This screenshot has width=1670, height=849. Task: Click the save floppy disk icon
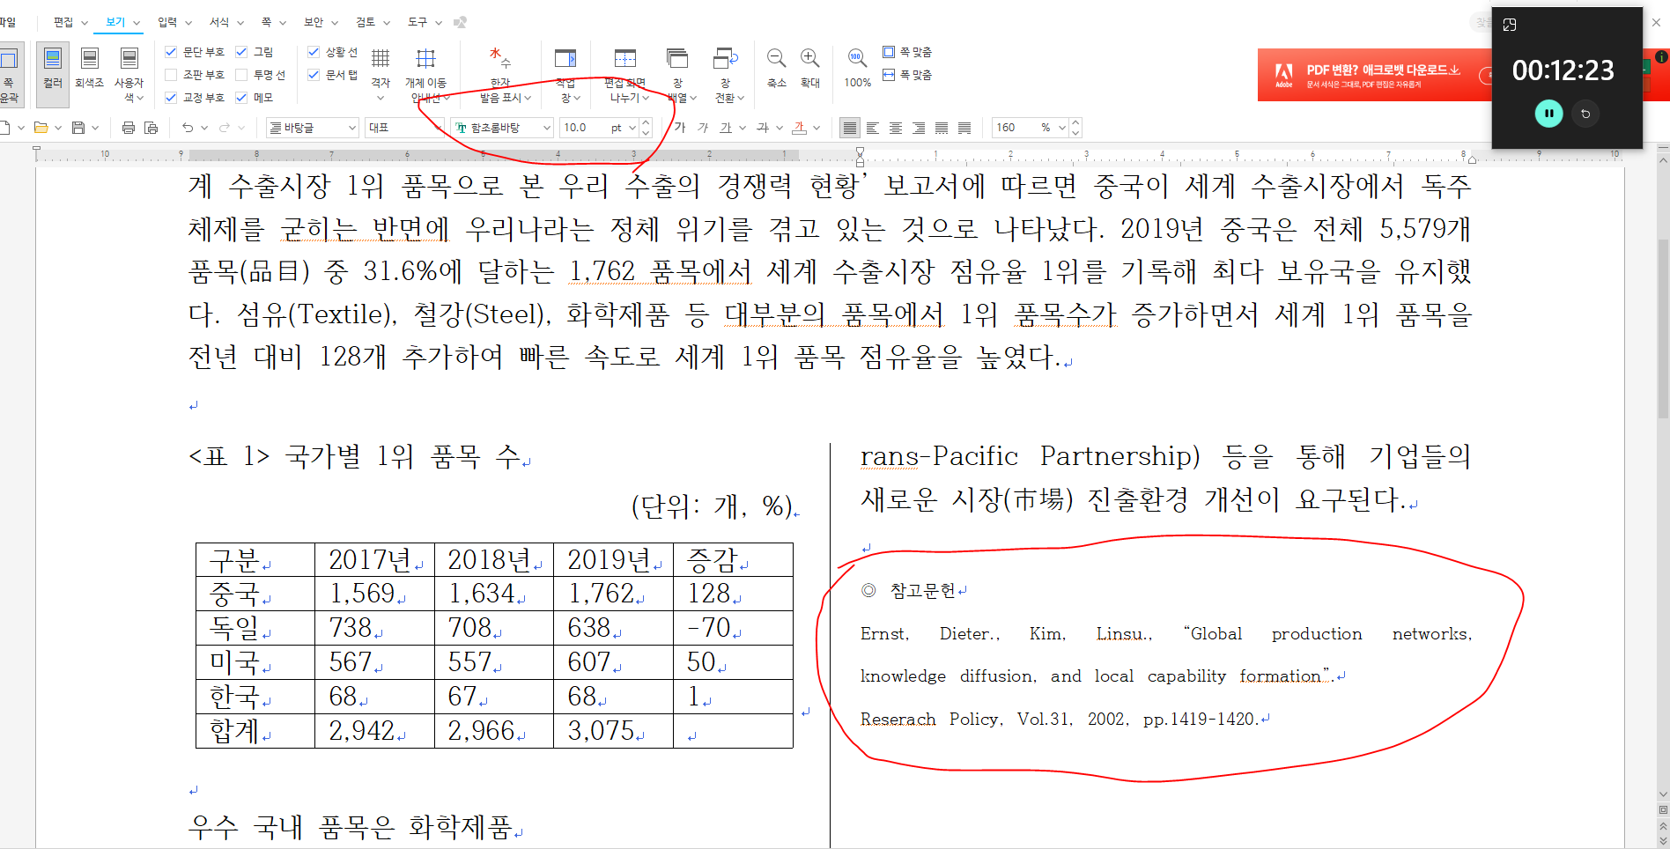coord(78,128)
